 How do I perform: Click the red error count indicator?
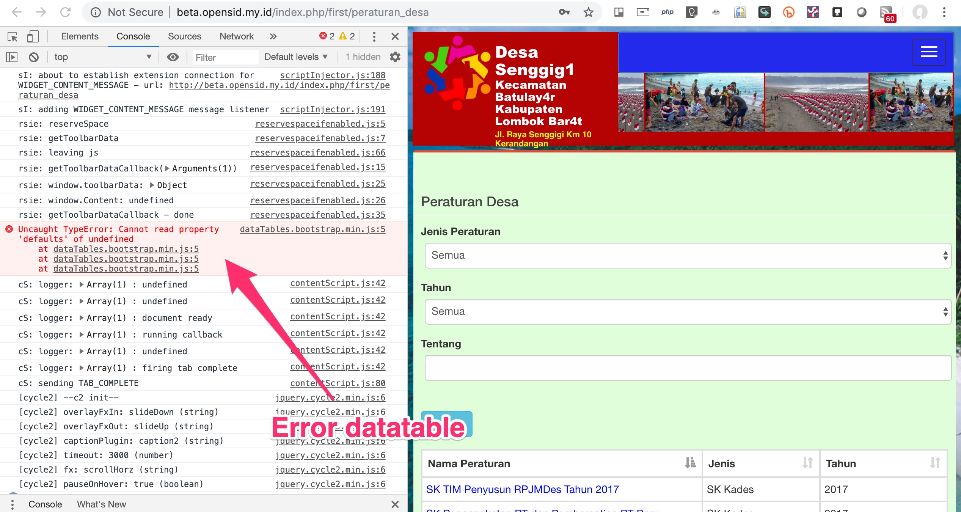point(327,36)
